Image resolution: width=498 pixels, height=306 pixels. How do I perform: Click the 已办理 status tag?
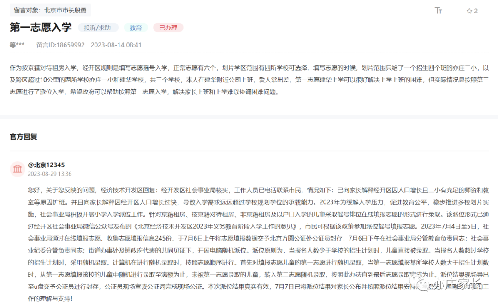click(x=168, y=28)
